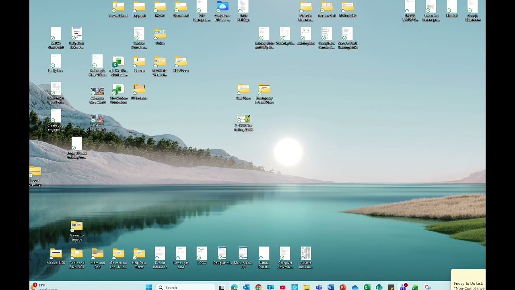Launch Outlook from the taskbar
This screenshot has width=515, height=290.
pos(246,287)
